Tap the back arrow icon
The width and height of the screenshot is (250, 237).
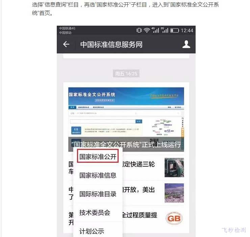[66, 44]
